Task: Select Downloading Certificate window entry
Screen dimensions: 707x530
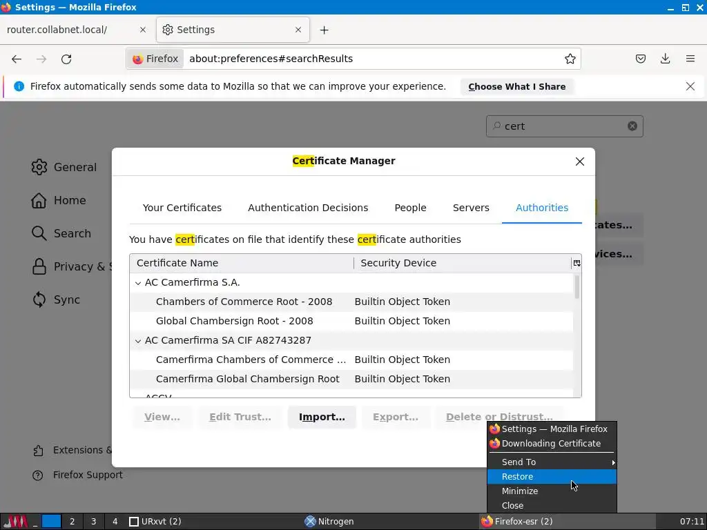Action: pyautogui.click(x=552, y=444)
